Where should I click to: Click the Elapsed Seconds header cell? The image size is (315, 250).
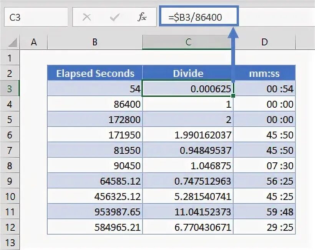pos(95,73)
